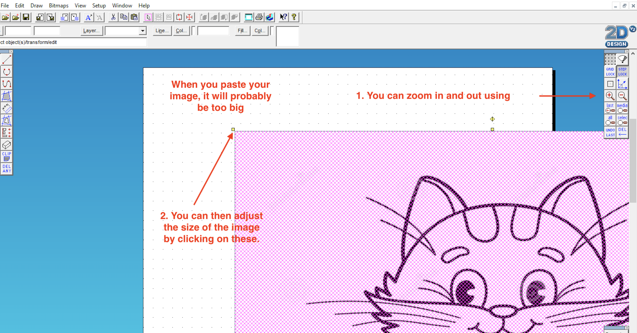Open the Window menu

(x=122, y=5)
